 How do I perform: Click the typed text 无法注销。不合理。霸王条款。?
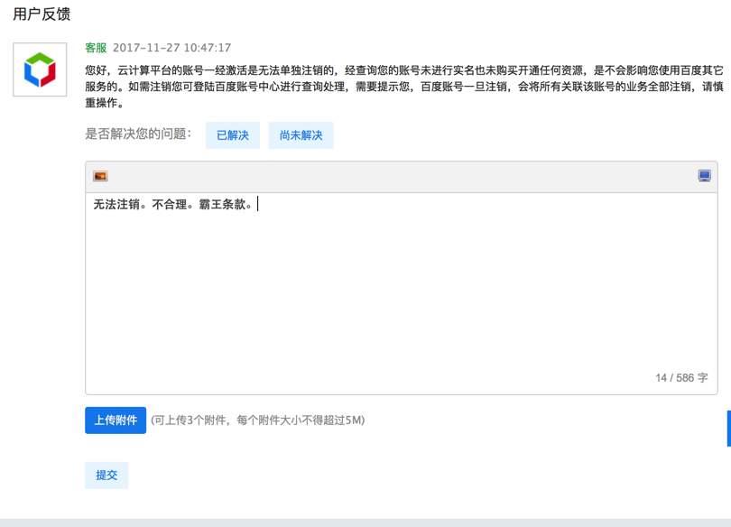coord(173,205)
